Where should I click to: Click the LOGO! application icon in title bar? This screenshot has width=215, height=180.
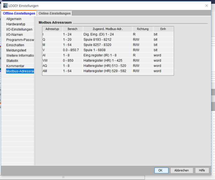[x=5, y=6]
